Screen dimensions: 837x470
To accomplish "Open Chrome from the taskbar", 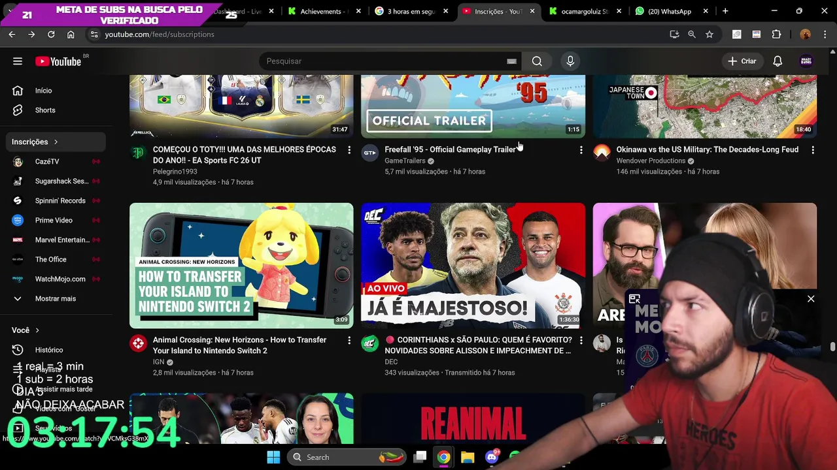I will click(443, 457).
